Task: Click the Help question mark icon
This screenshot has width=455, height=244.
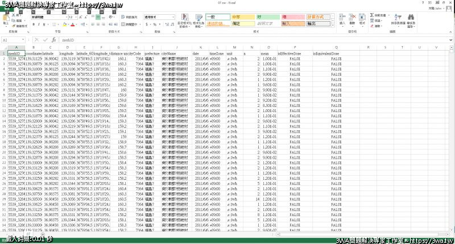Action: click(x=423, y=3)
